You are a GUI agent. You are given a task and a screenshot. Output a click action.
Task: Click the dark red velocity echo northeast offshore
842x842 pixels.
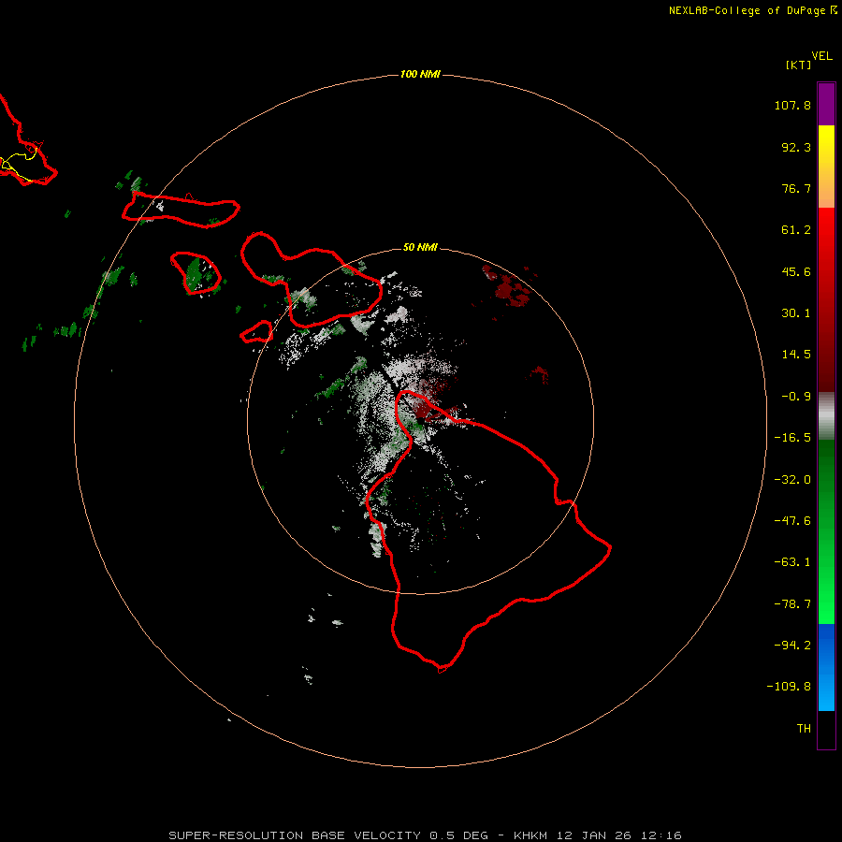pyautogui.click(x=507, y=287)
